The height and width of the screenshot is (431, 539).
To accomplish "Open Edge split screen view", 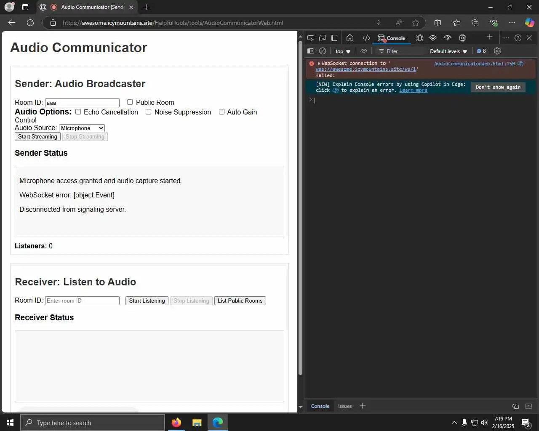I will pos(438,23).
